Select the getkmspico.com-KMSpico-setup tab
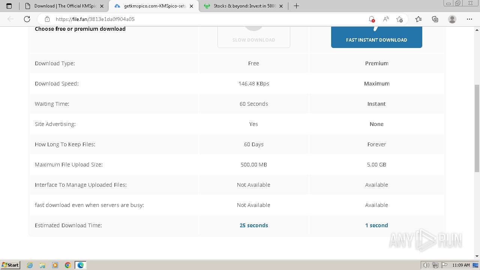 [154, 6]
